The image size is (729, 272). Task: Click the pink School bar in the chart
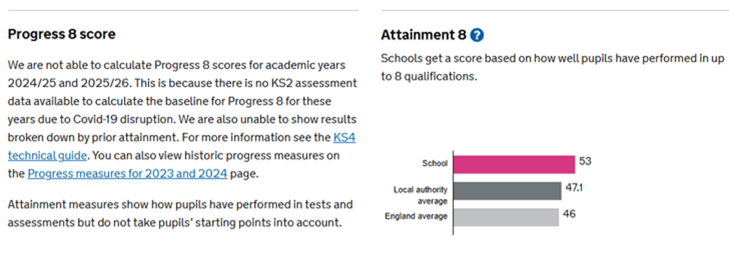[514, 164]
